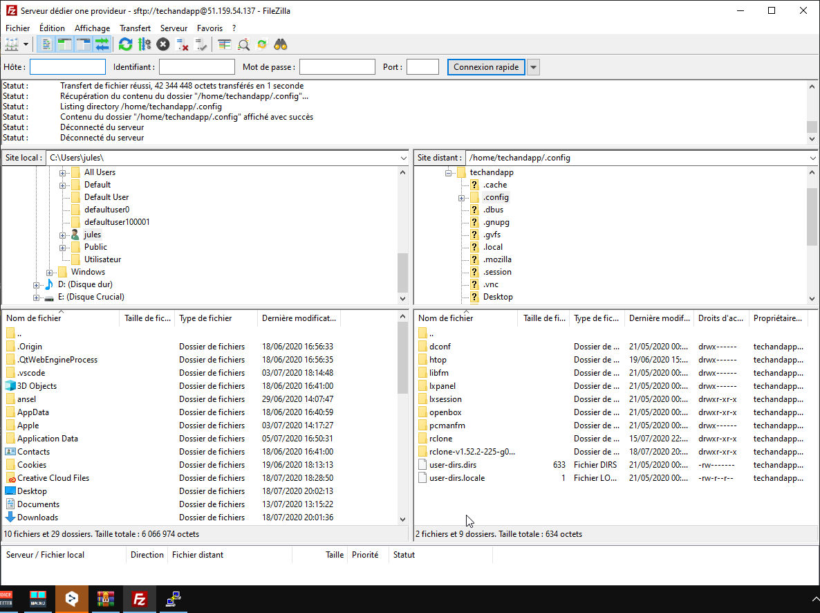Select the .mozilla folder in remote tree
Image resolution: width=820 pixels, height=613 pixels.
[497, 259]
